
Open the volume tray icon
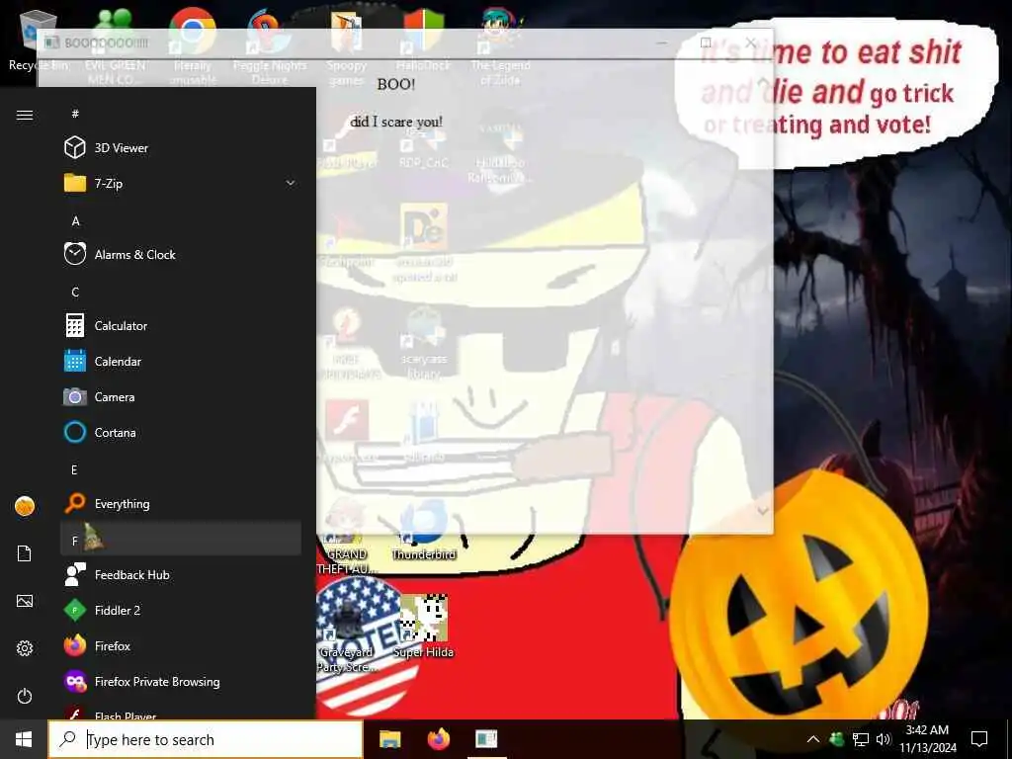click(883, 739)
